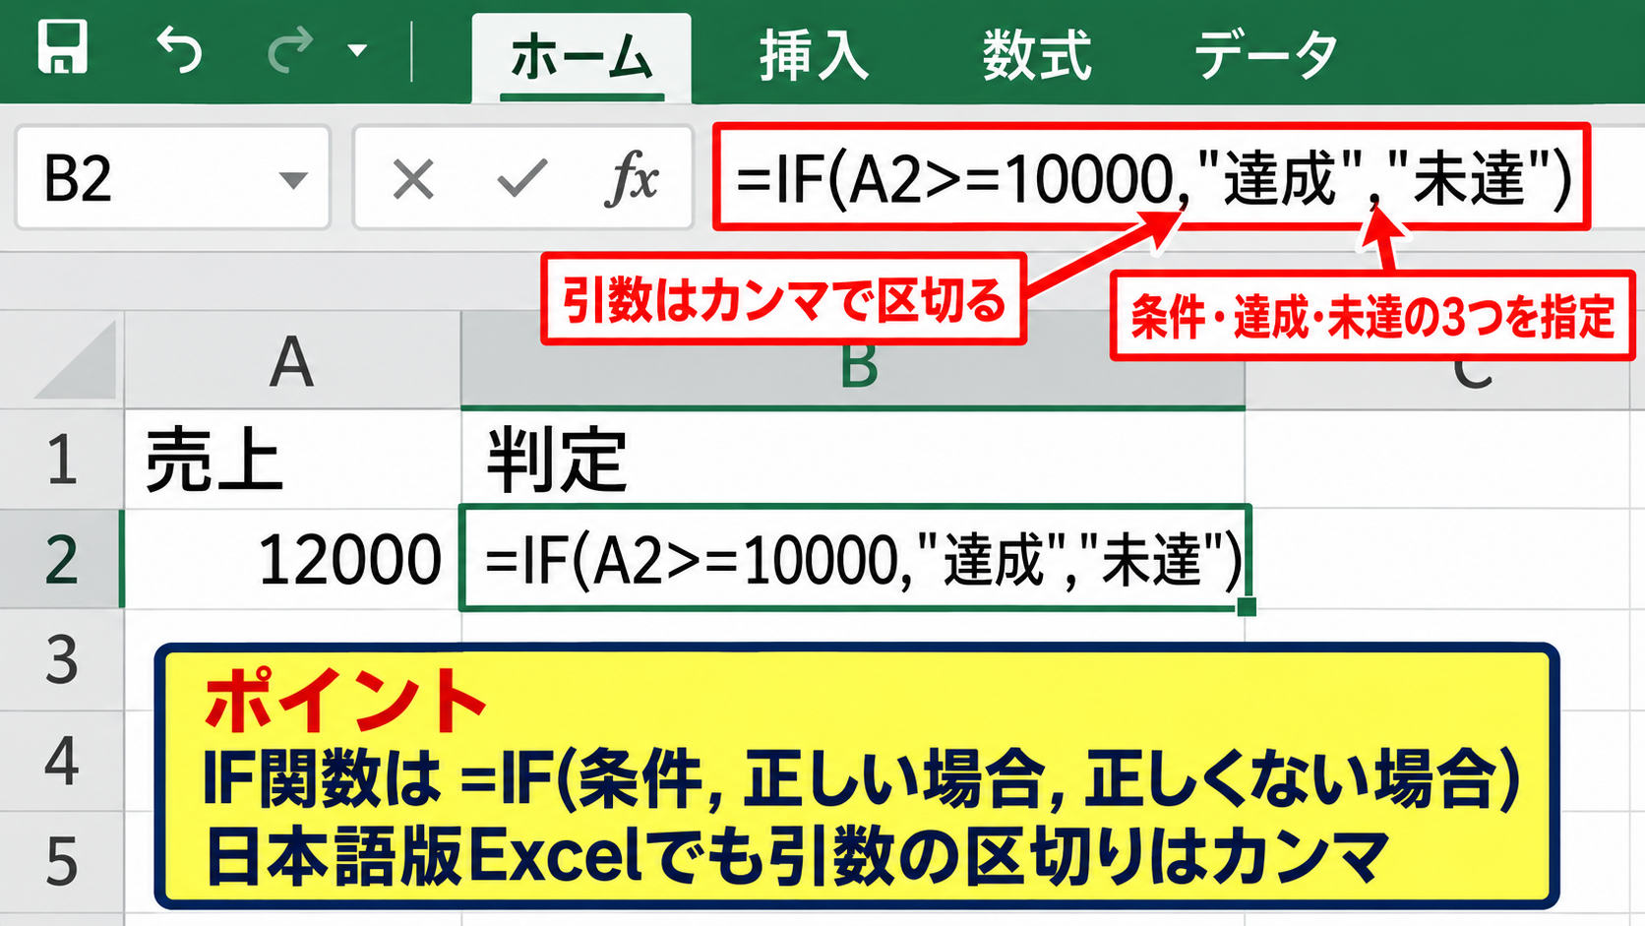The width and height of the screenshot is (1645, 926).
Task: Select all cells via corner triangle
Action: [x=76, y=360]
